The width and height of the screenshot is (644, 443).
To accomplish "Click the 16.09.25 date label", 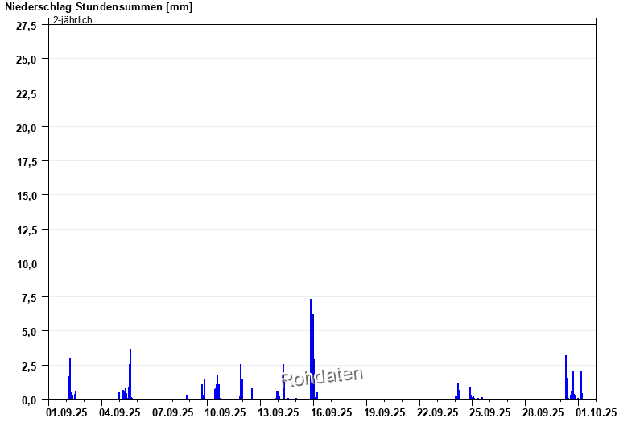I will click(x=332, y=412).
